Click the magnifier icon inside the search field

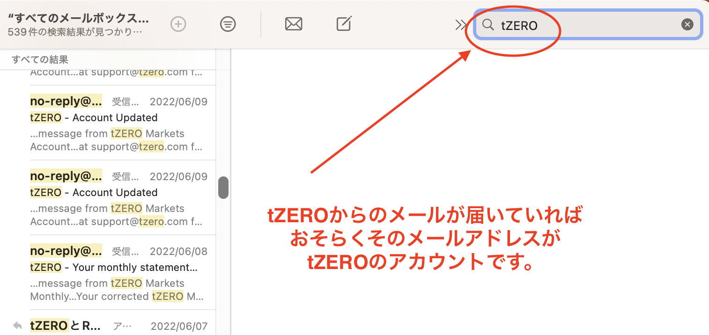pos(488,25)
